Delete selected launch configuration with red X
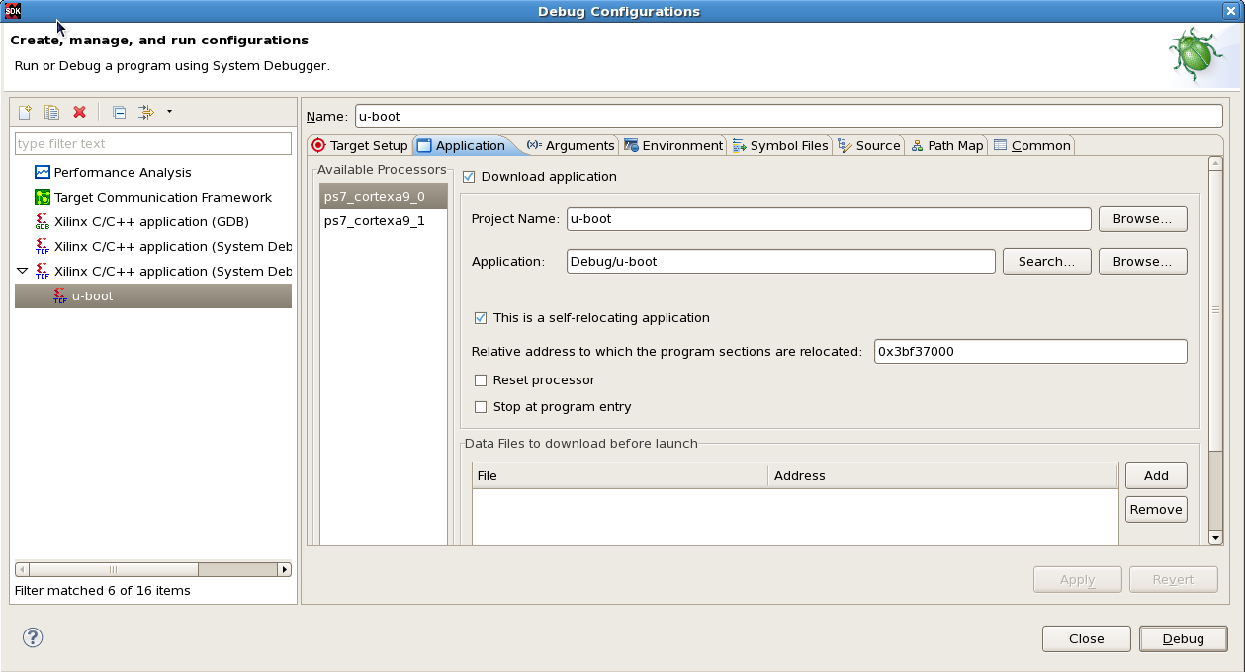This screenshot has width=1245, height=672. (x=80, y=112)
